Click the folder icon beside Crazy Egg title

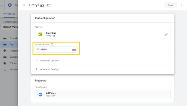click(49, 5)
